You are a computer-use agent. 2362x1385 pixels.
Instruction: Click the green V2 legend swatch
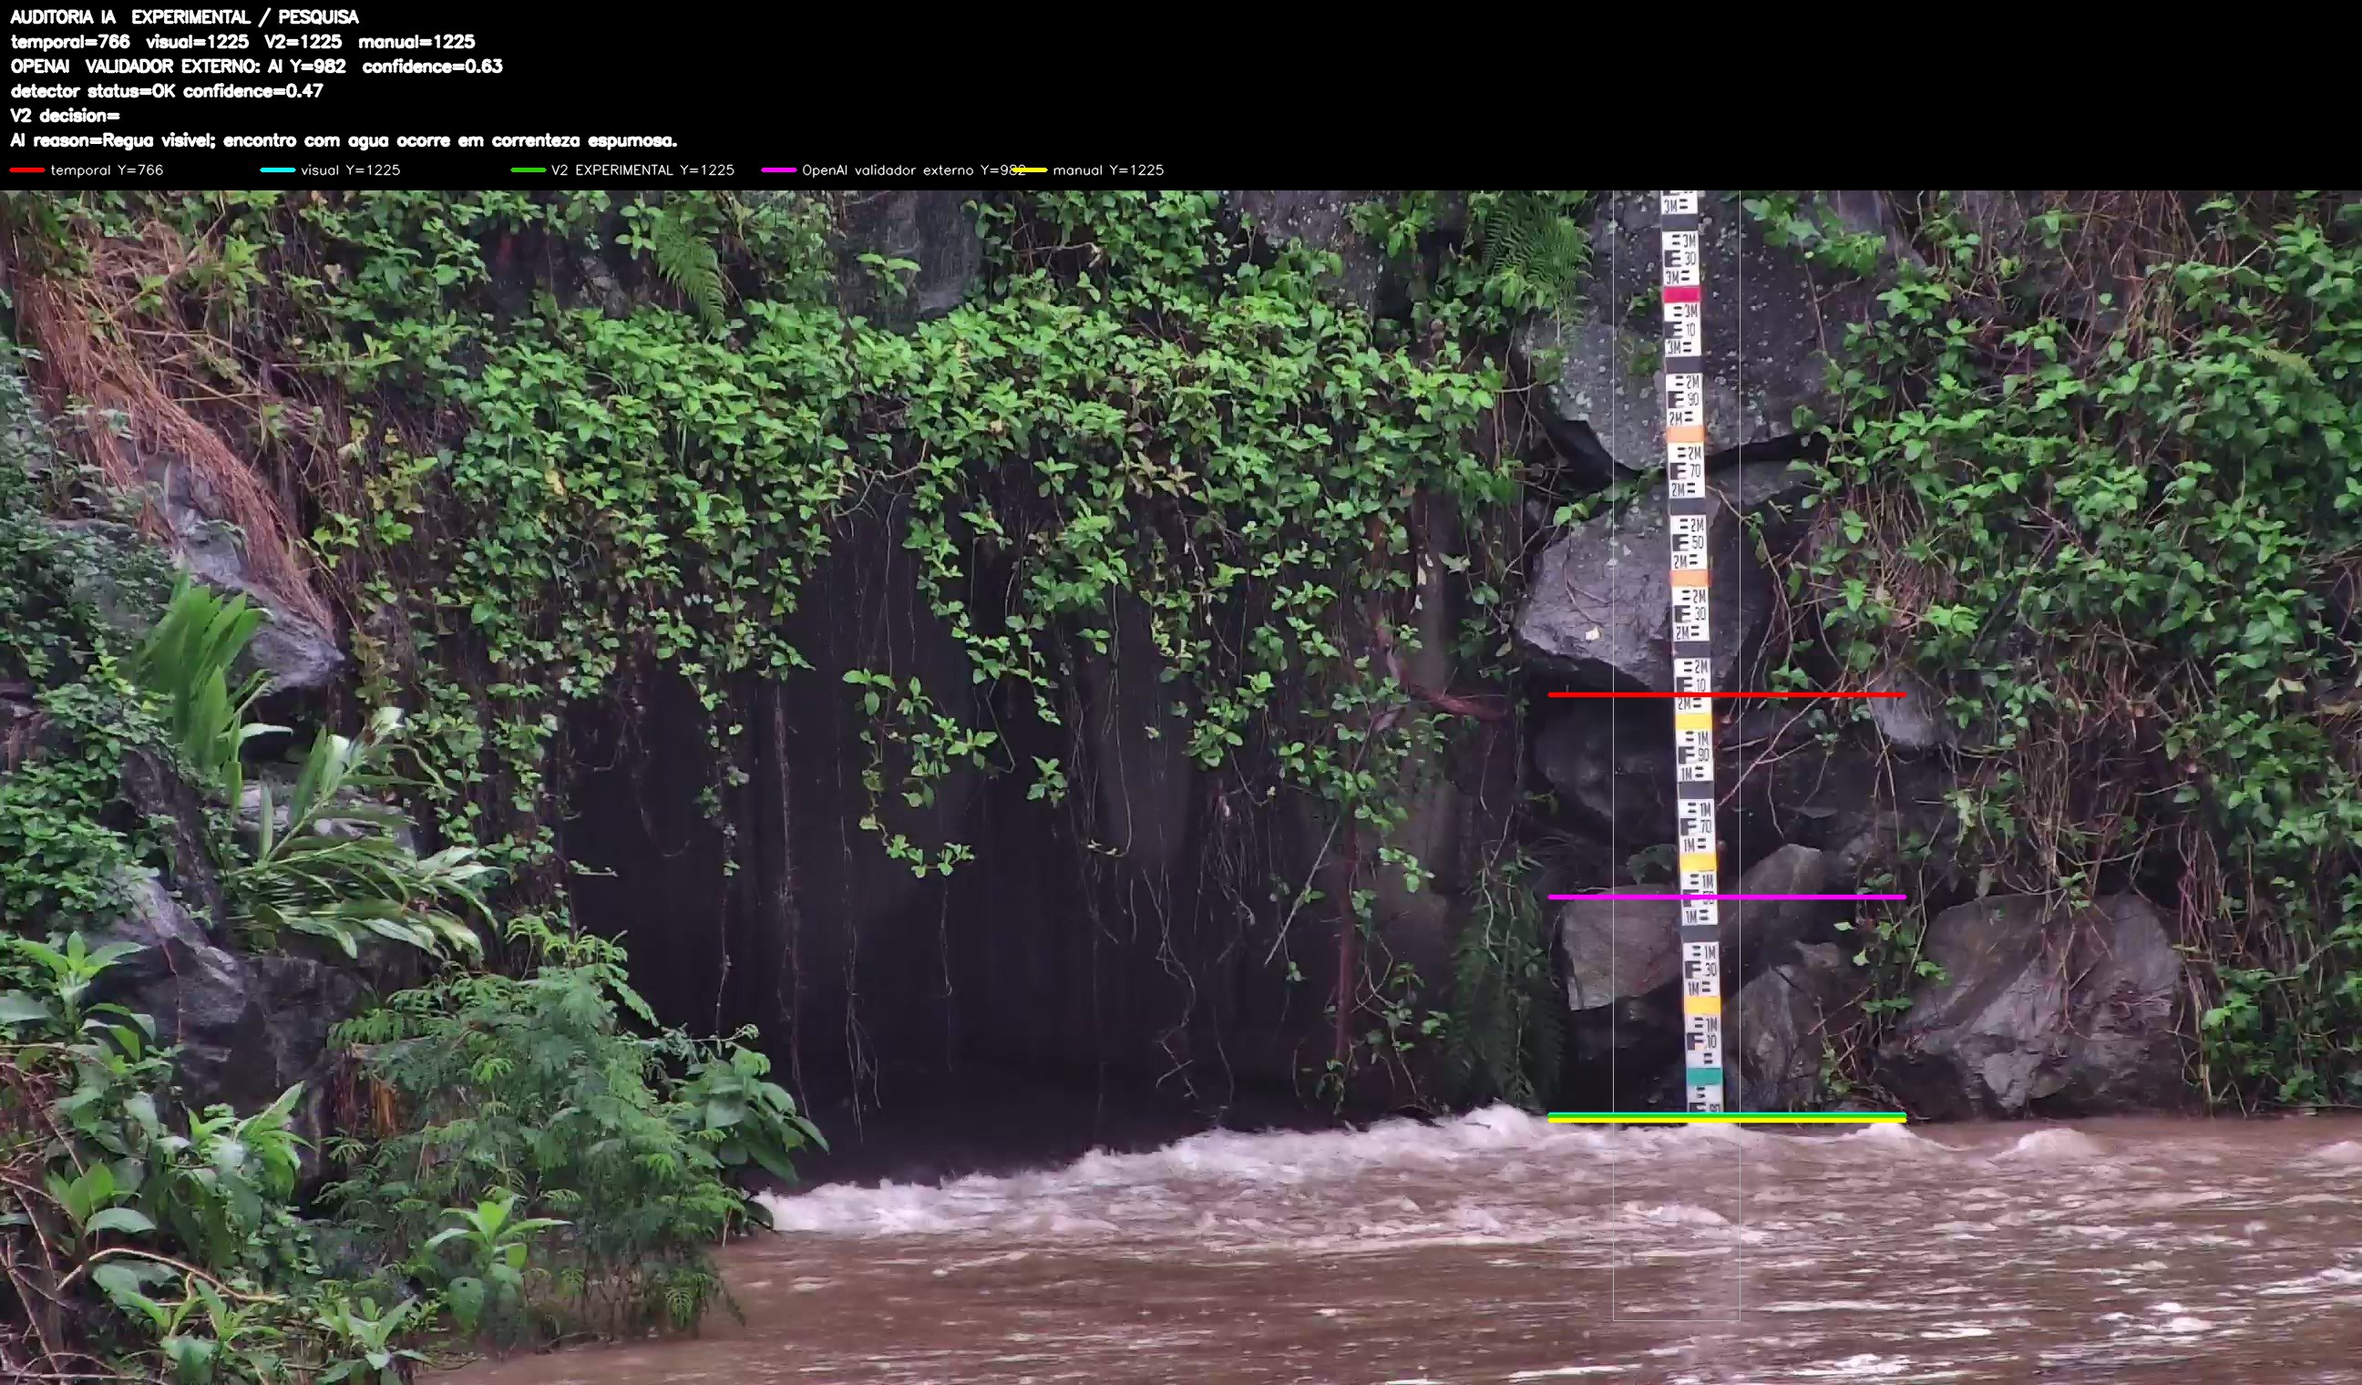pos(528,169)
